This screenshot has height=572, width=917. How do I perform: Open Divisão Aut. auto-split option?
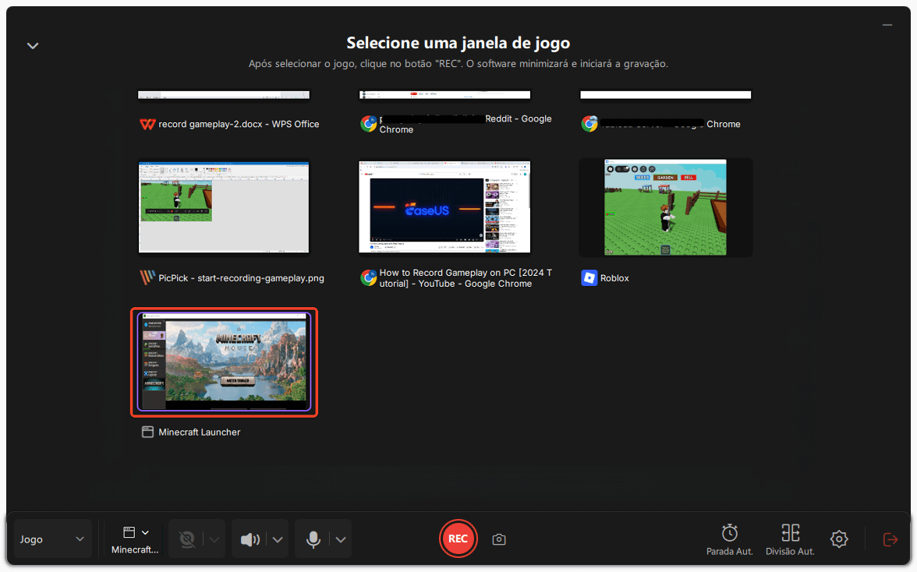coord(790,539)
